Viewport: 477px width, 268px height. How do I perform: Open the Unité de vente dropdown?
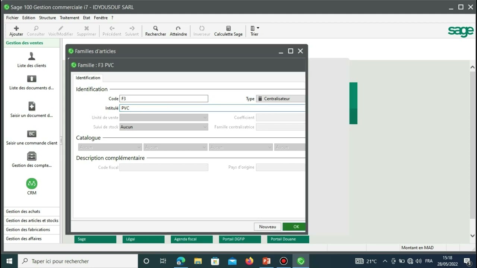[x=164, y=117]
